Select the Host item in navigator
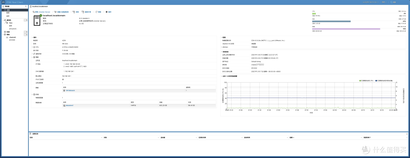410x158 pixels. click(x=14, y=10)
